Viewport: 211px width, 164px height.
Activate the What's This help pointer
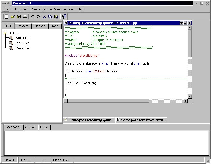coord(64,16)
